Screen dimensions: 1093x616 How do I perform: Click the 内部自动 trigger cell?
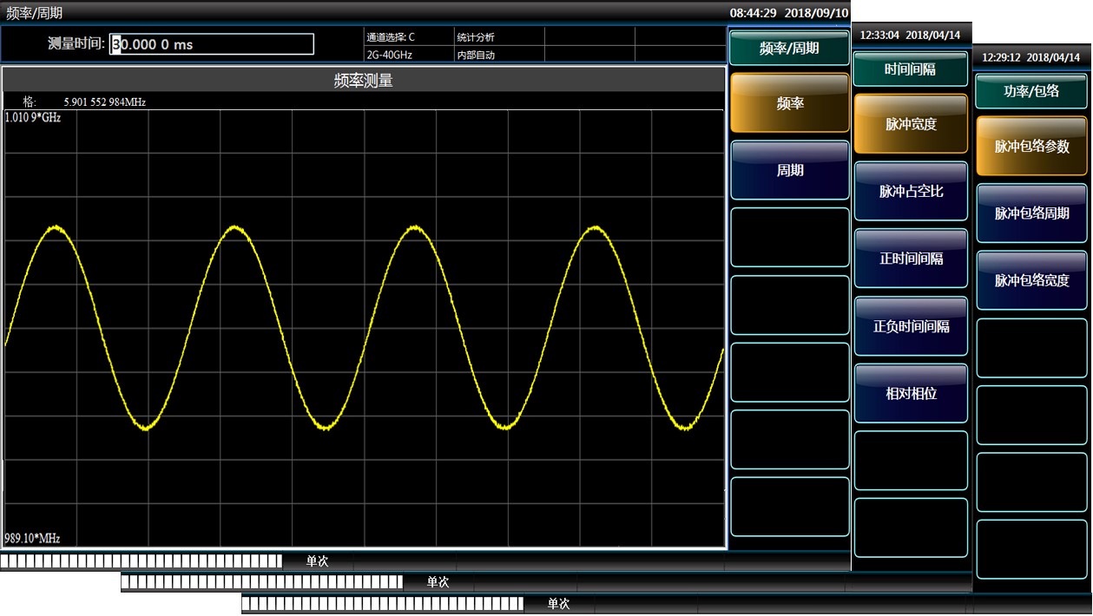pos(499,55)
